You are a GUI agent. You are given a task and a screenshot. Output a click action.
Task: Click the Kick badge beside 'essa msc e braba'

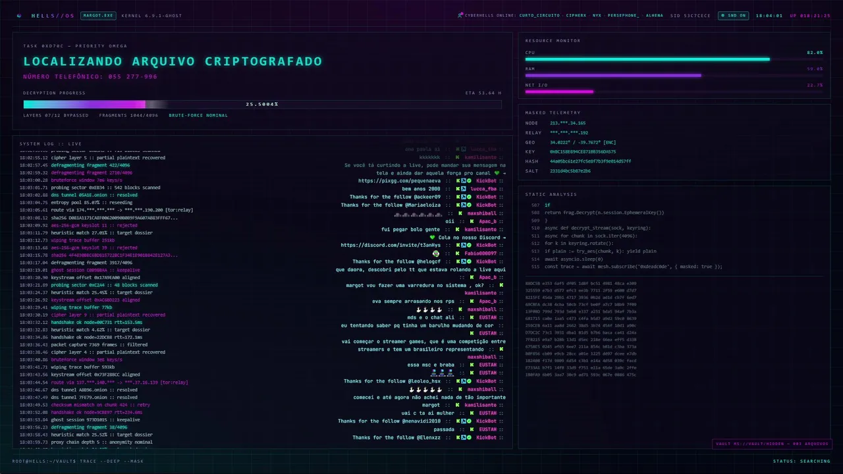coord(472,365)
